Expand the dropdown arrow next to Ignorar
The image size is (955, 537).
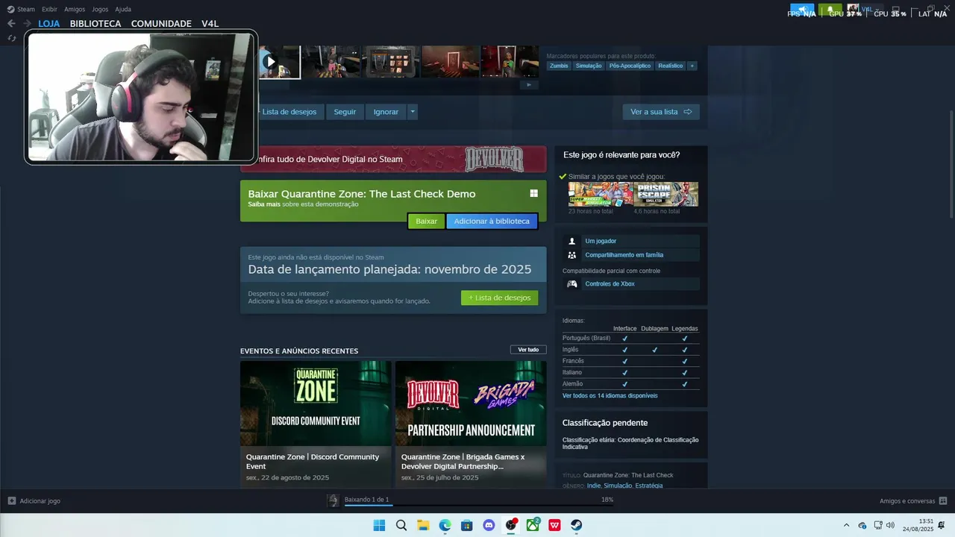point(413,112)
